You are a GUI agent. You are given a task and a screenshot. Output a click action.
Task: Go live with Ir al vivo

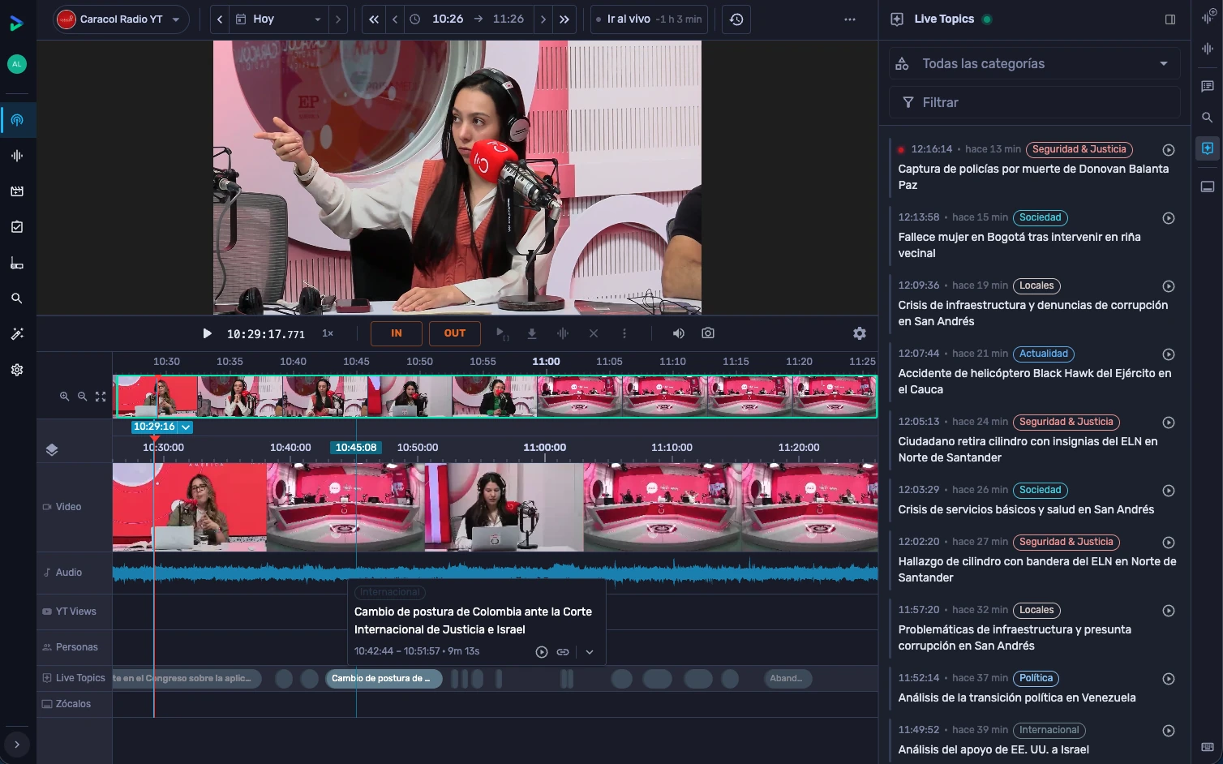(649, 19)
